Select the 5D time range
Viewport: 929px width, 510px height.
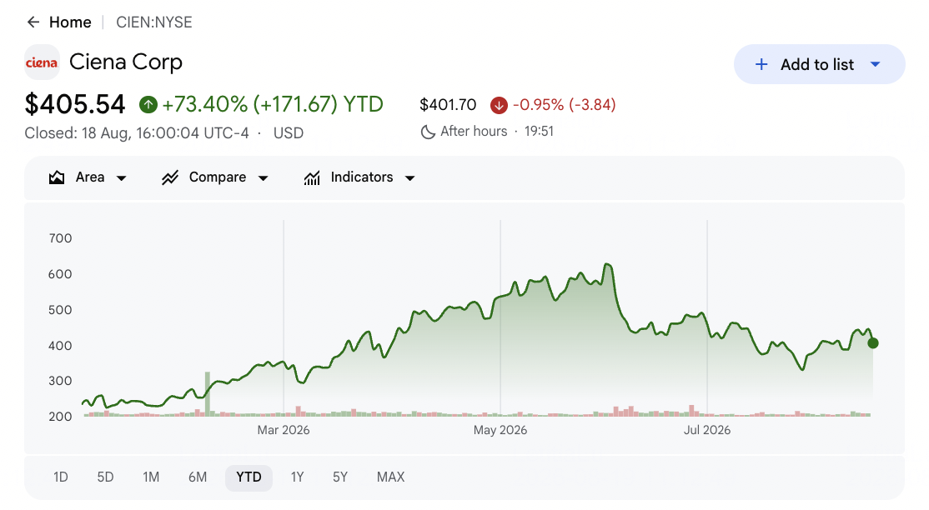pyautogui.click(x=105, y=477)
